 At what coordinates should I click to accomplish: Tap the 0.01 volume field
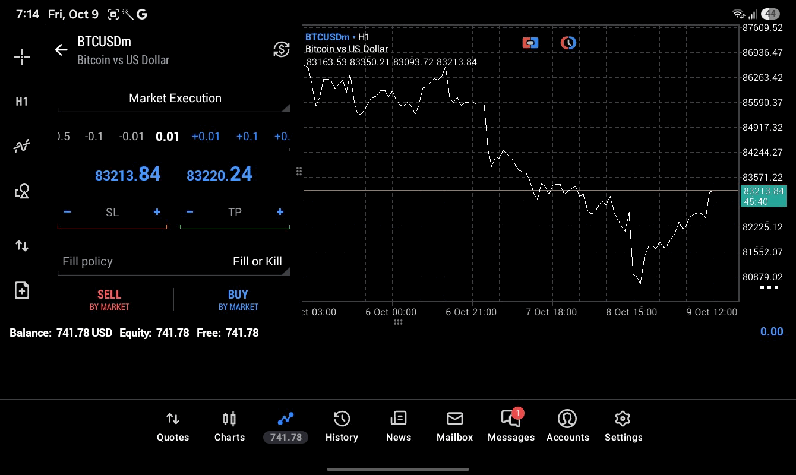pyautogui.click(x=168, y=137)
